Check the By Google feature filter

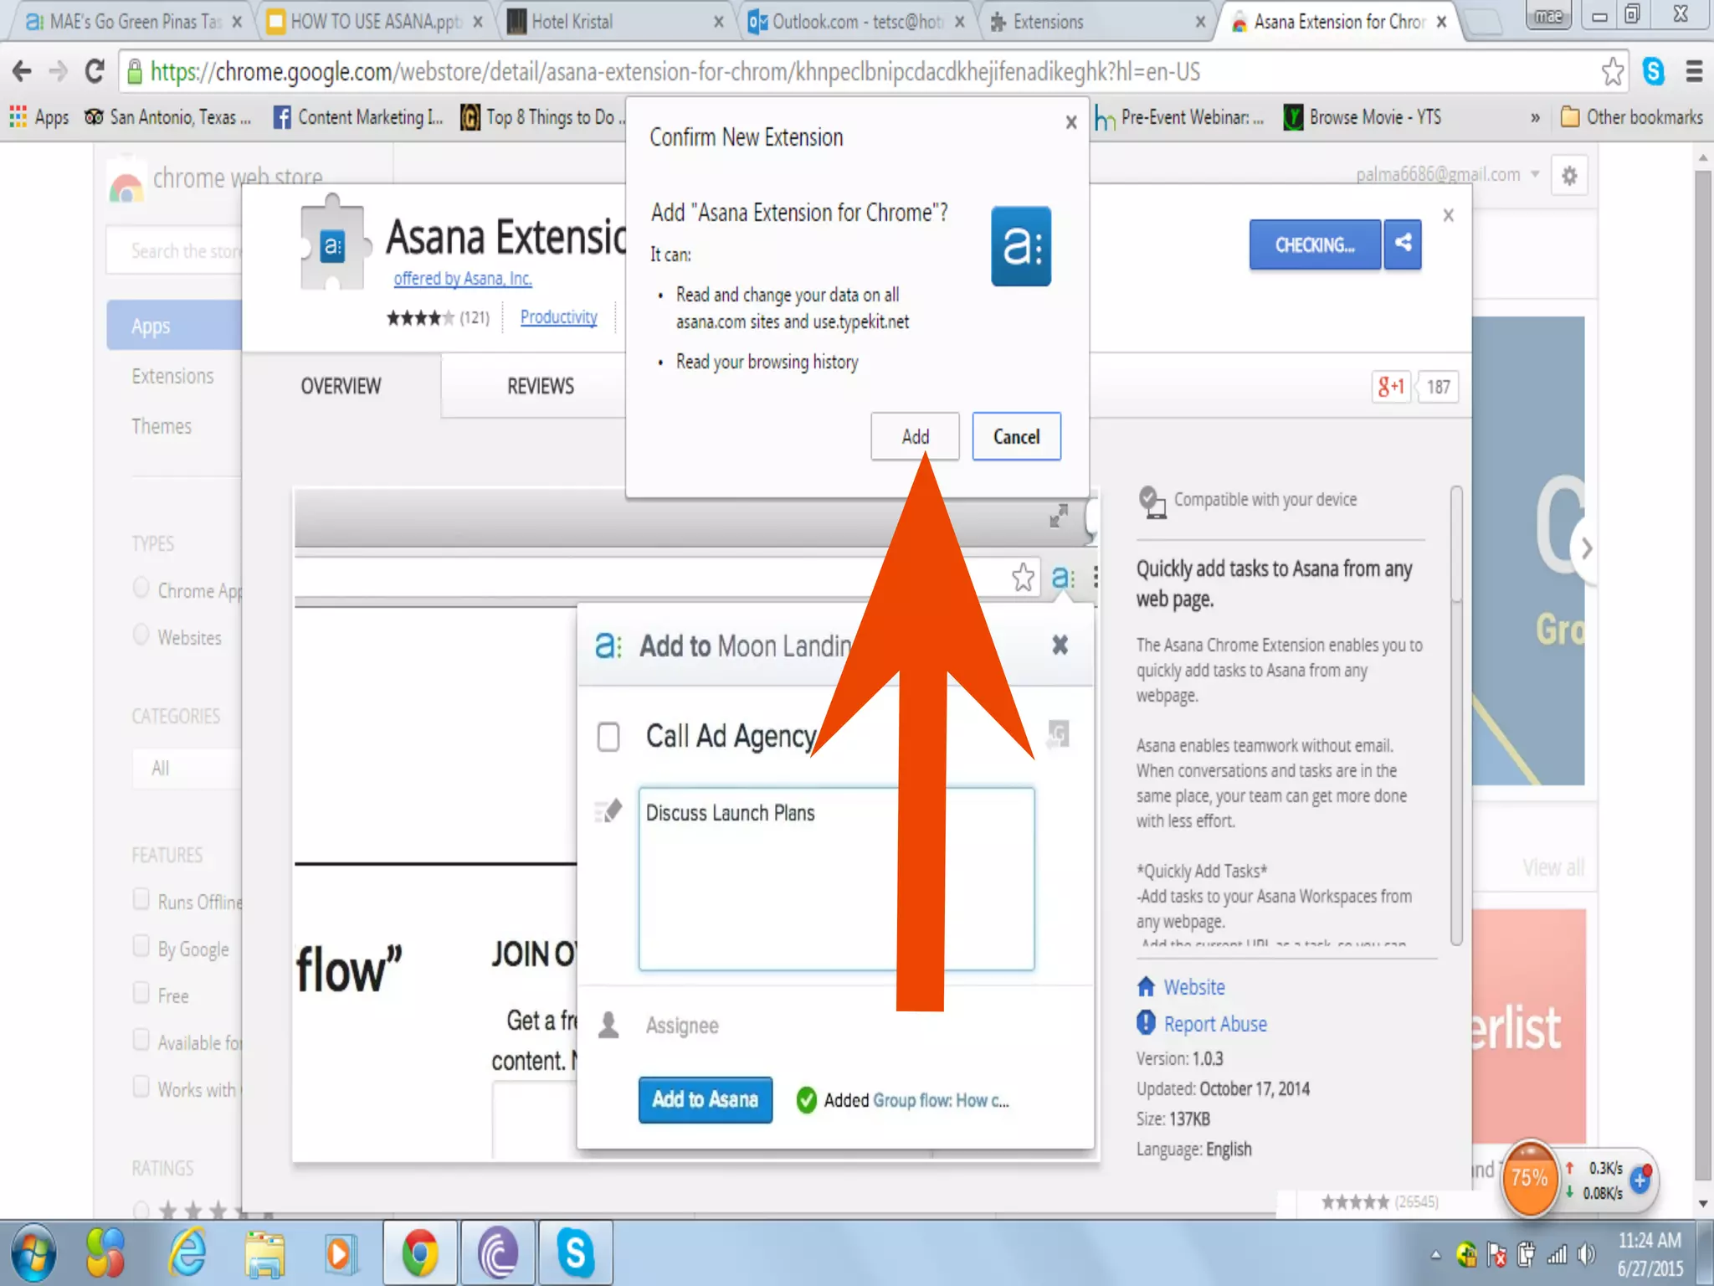point(141,947)
